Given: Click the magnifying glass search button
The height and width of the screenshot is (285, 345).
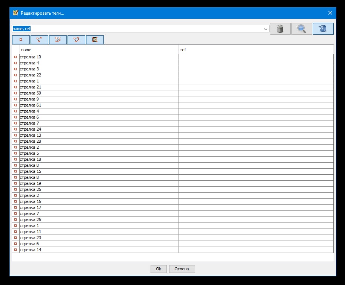Looking at the screenshot, I should pyautogui.click(x=302, y=29).
